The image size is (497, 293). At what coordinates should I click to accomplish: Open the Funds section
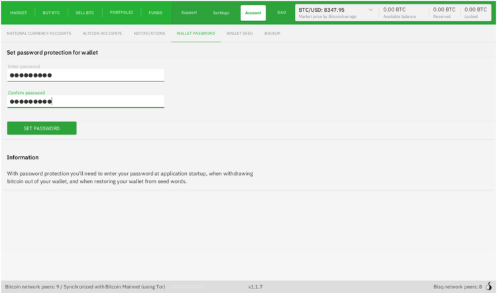155,13
